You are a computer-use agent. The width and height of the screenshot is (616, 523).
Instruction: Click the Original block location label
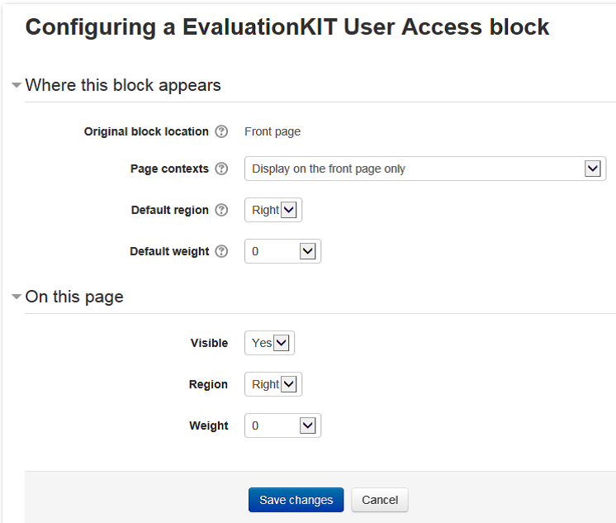(x=146, y=131)
